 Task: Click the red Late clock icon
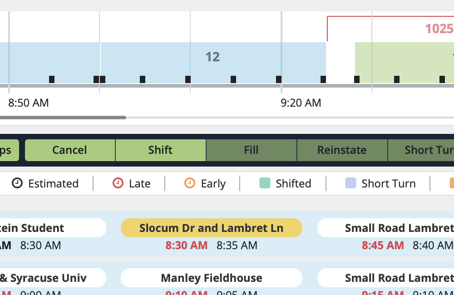pyautogui.click(x=118, y=183)
